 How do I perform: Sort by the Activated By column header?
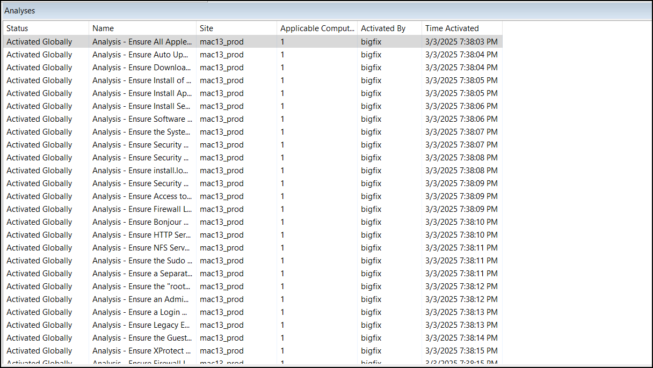383,28
